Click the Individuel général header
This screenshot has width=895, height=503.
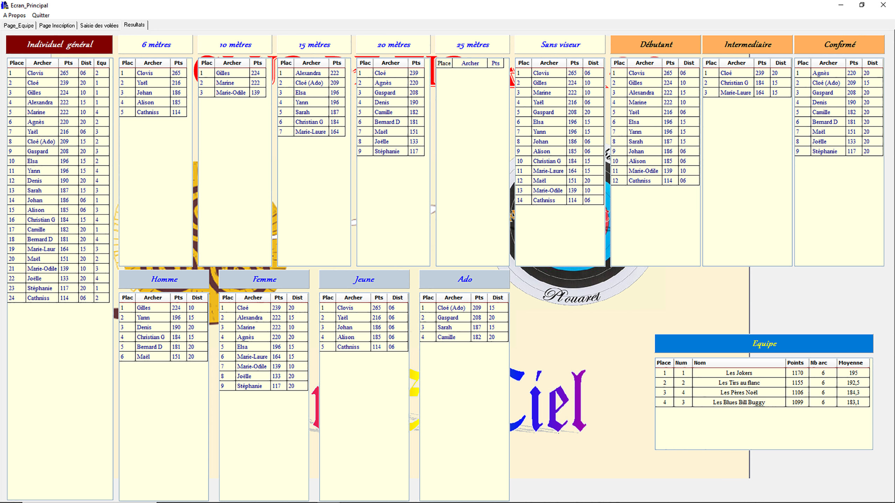click(x=59, y=44)
